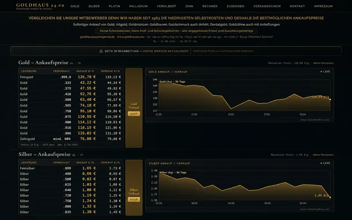Click the Feingold Ankauf price '126,79 €' cell
The width and height of the screenshot is (352, 220).
(x=87, y=77)
